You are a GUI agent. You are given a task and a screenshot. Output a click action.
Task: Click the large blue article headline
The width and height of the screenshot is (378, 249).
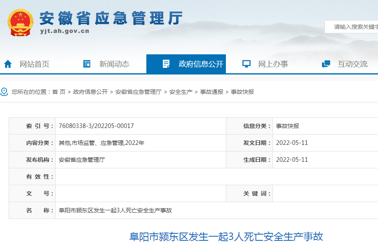pyautogui.click(x=226, y=237)
